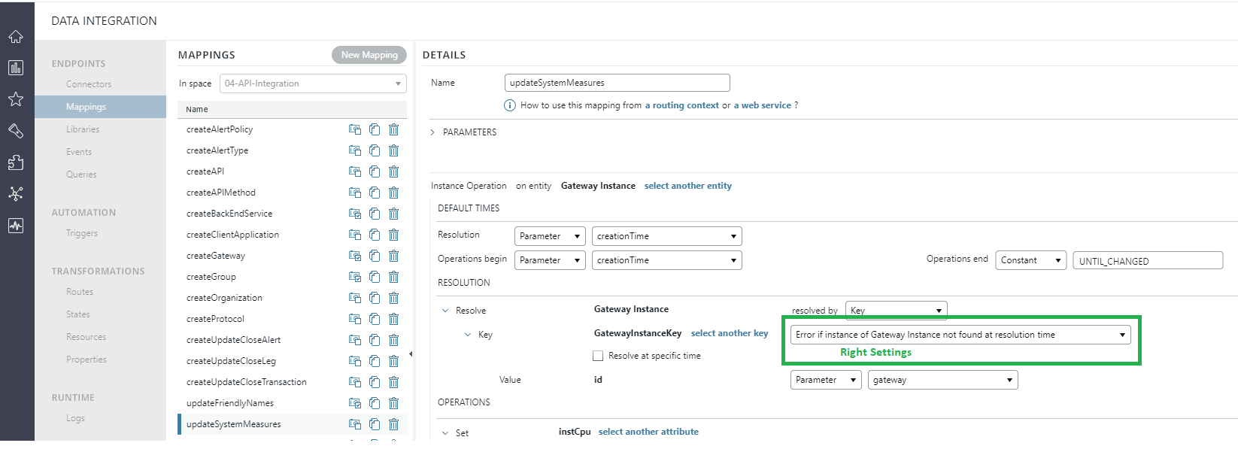
Task: Open the Home icon in sidebar
Action: [16, 37]
